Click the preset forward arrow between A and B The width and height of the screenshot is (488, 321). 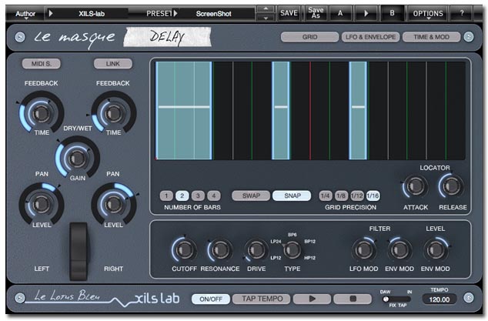coord(366,13)
